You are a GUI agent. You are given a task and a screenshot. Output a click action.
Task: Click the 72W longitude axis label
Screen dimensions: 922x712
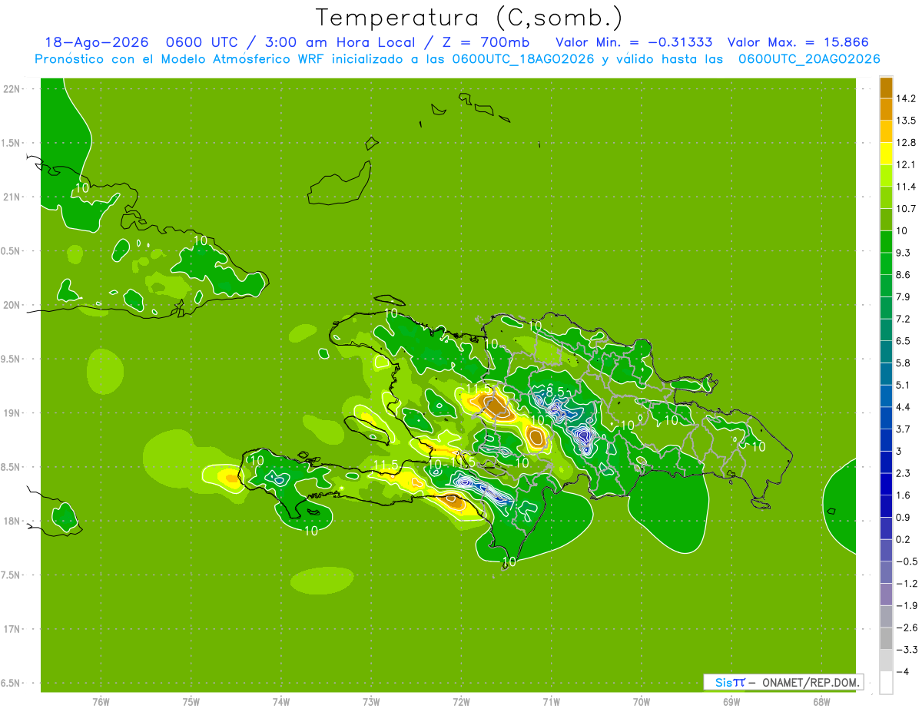461,702
